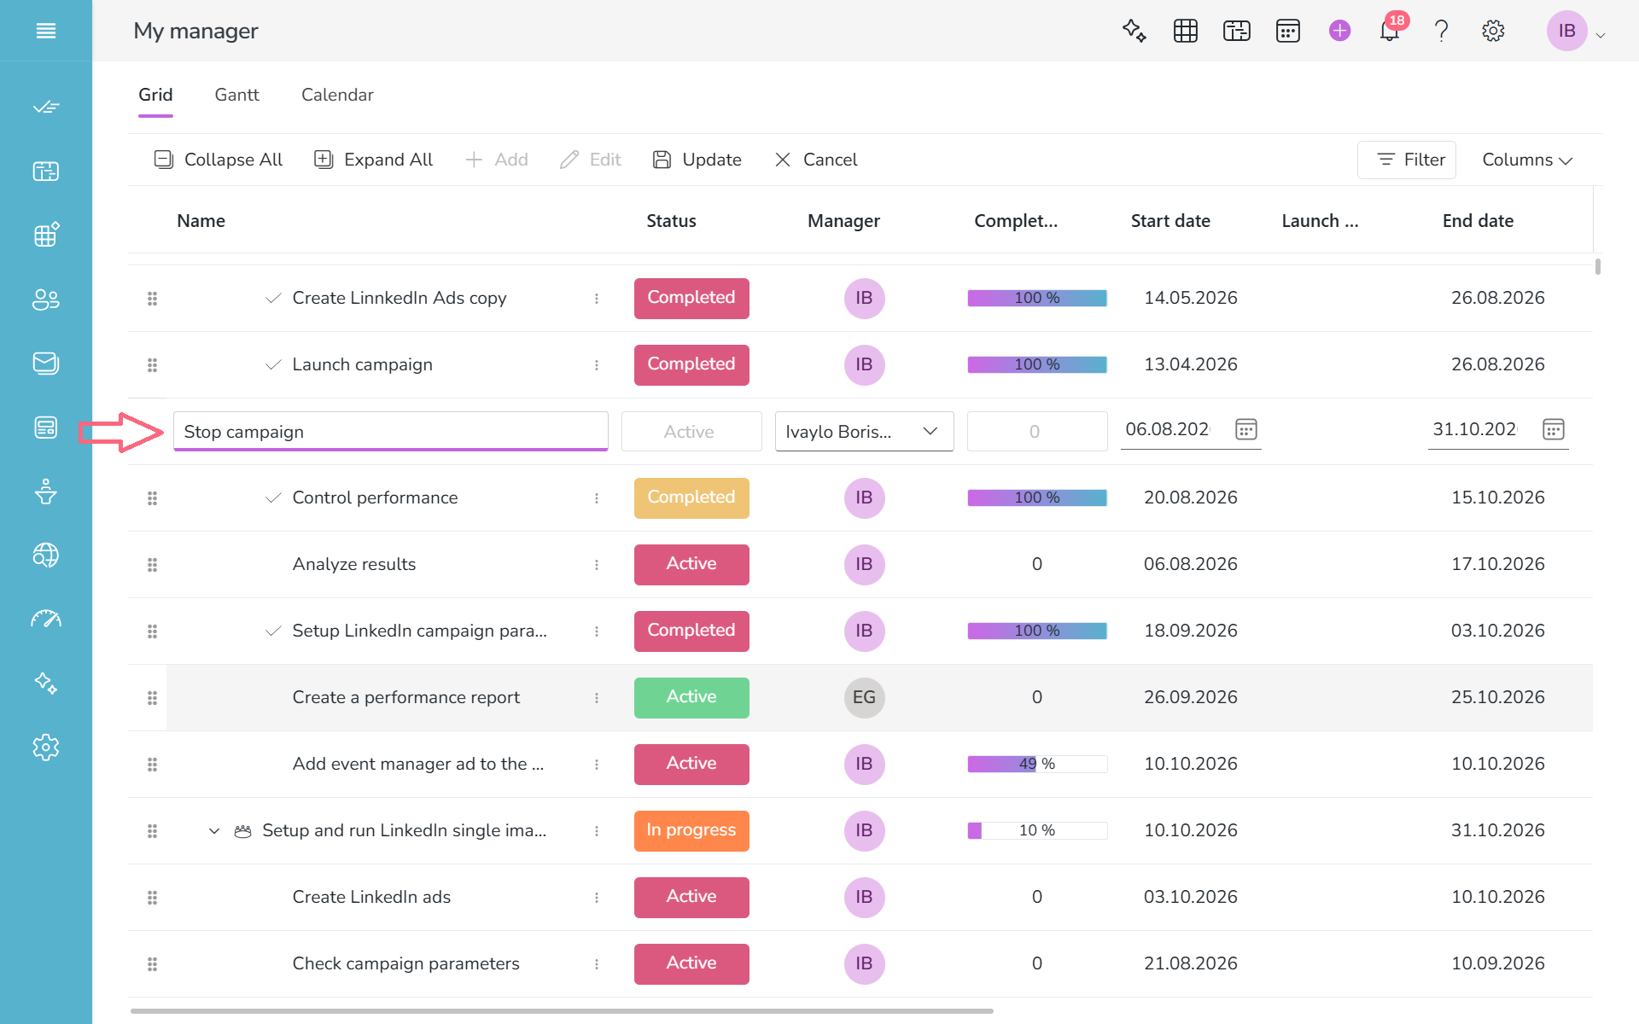Open the grid table icon in header

[x=1186, y=31]
